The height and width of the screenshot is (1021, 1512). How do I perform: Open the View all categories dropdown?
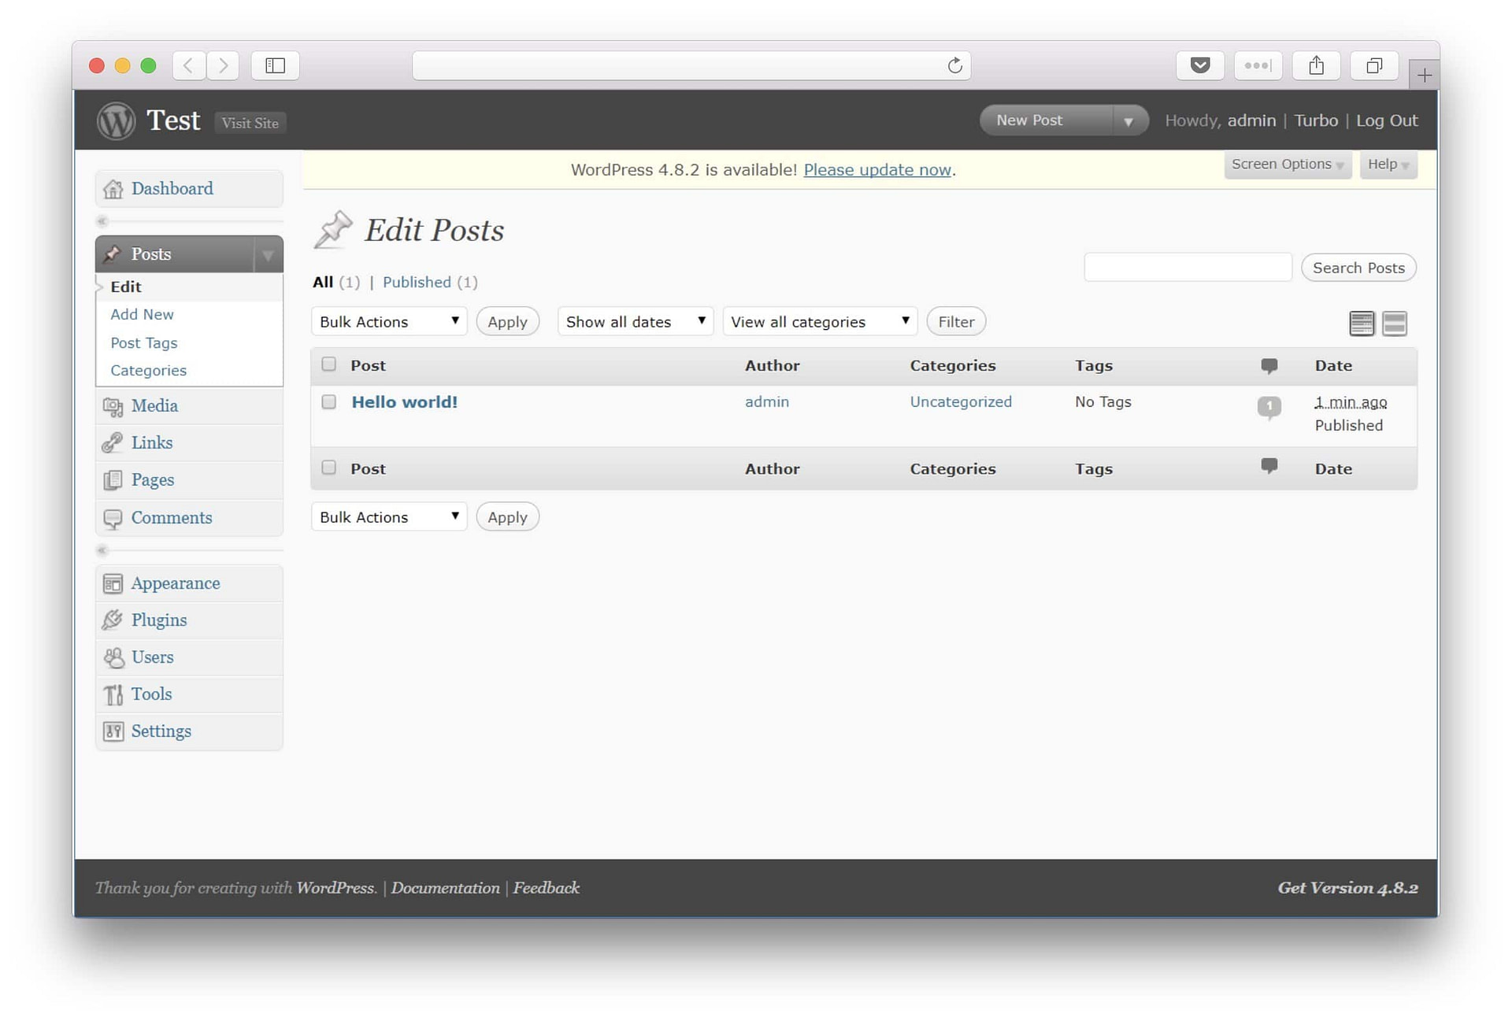820,321
